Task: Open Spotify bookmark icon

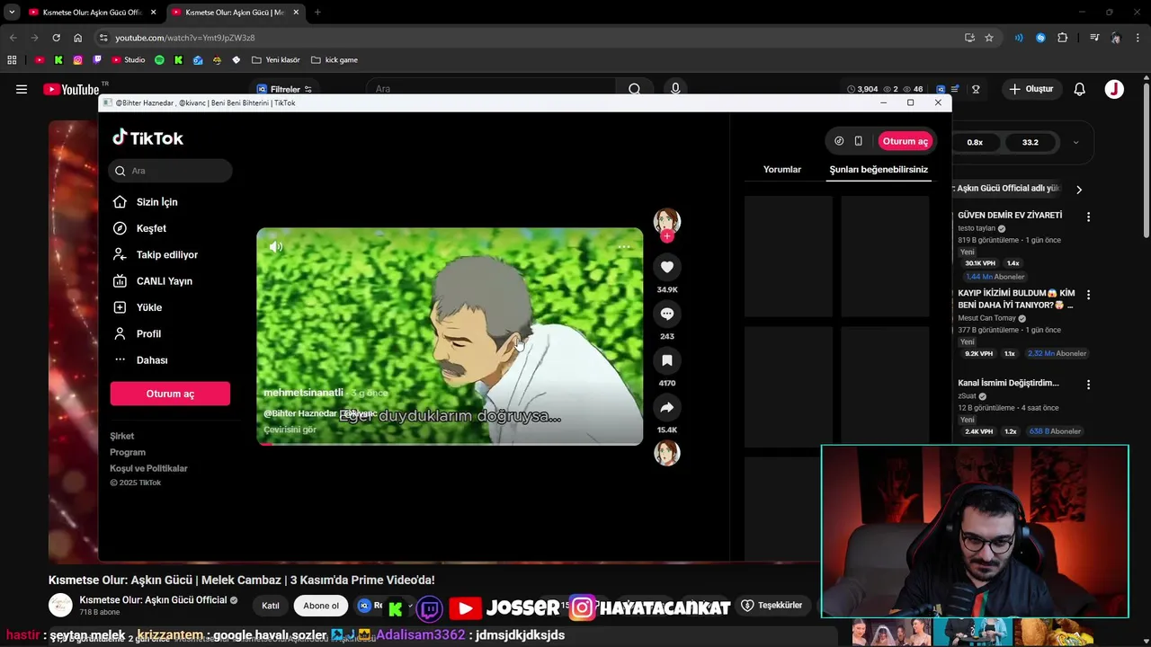Action: point(159,60)
